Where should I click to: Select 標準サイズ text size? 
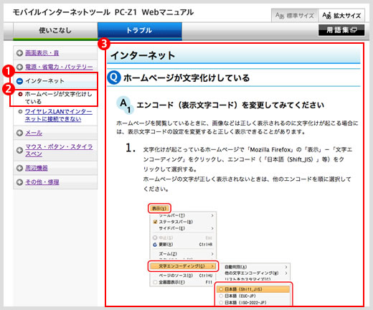pos(295,16)
